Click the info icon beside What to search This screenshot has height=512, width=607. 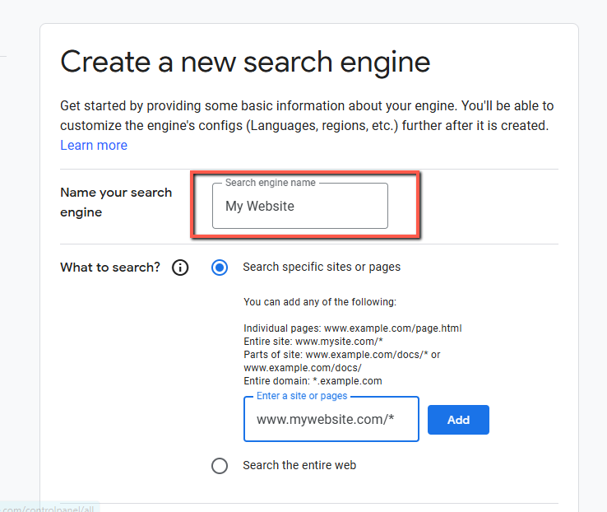tap(180, 268)
